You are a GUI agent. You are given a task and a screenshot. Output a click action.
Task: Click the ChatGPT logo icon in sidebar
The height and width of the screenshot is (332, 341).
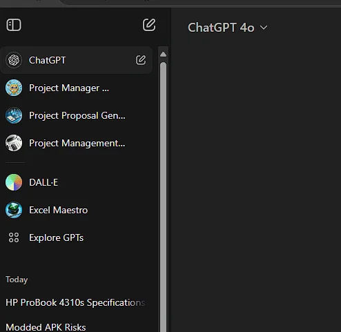(14, 60)
